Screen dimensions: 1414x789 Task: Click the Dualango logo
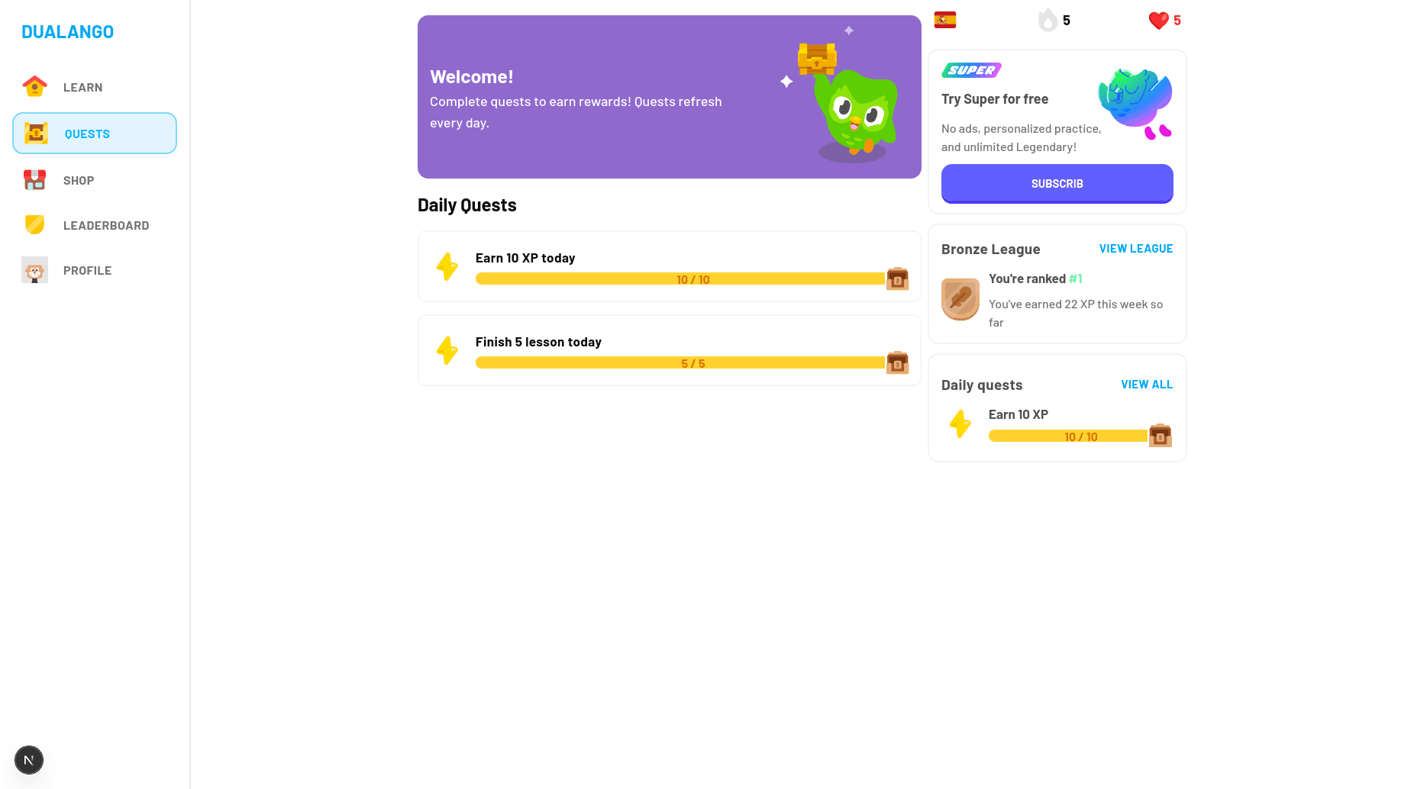click(x=68, y=32)
